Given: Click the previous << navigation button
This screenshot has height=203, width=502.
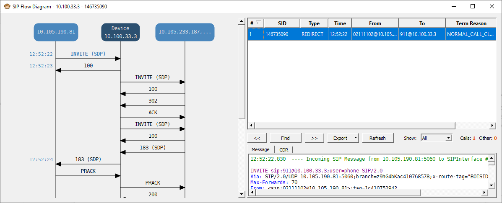Looking at the screenshot, I should [257, 138].
